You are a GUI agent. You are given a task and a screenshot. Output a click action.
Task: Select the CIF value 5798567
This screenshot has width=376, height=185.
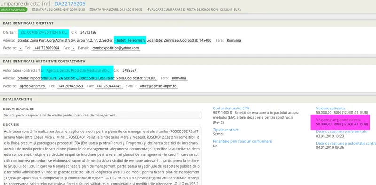(129, 71)
